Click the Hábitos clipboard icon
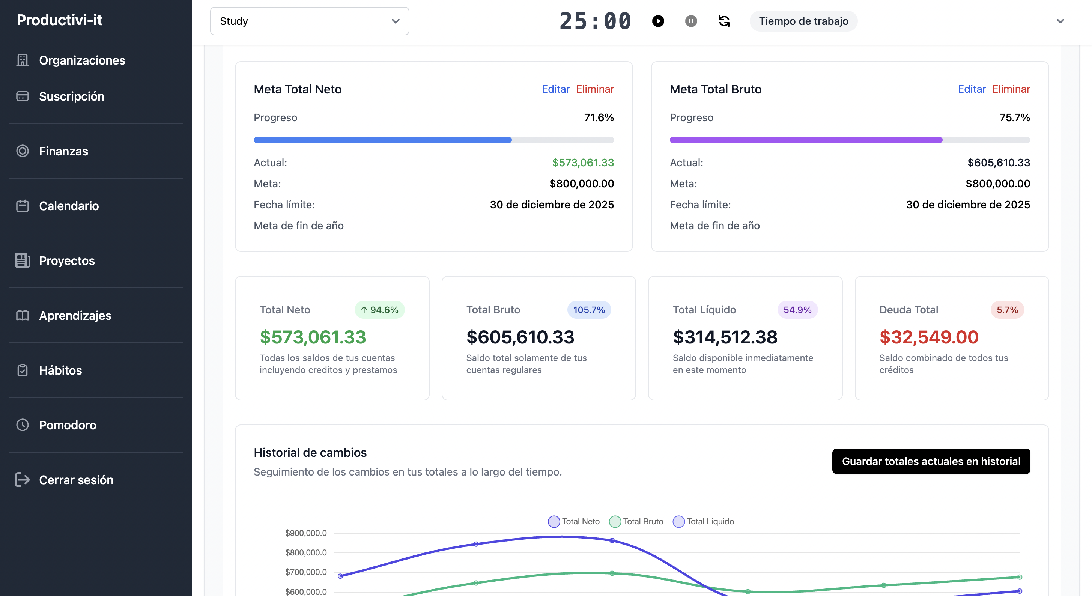Viewport: 1092px width, 596px height. [22, 370]
